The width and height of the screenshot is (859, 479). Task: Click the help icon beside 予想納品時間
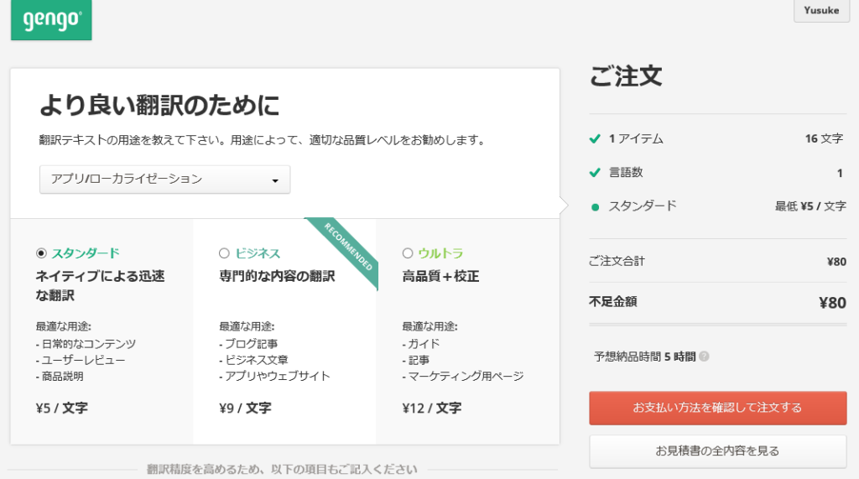click(x=704, y=357)
